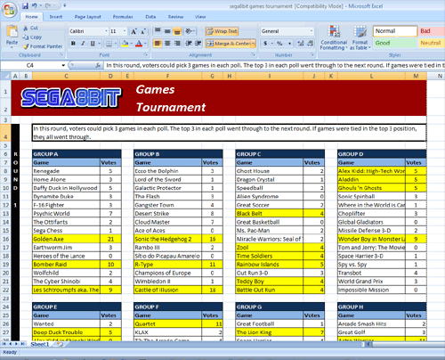Toggle Center horizontal alignment
The image size is (445, 360).
point(167,44)
